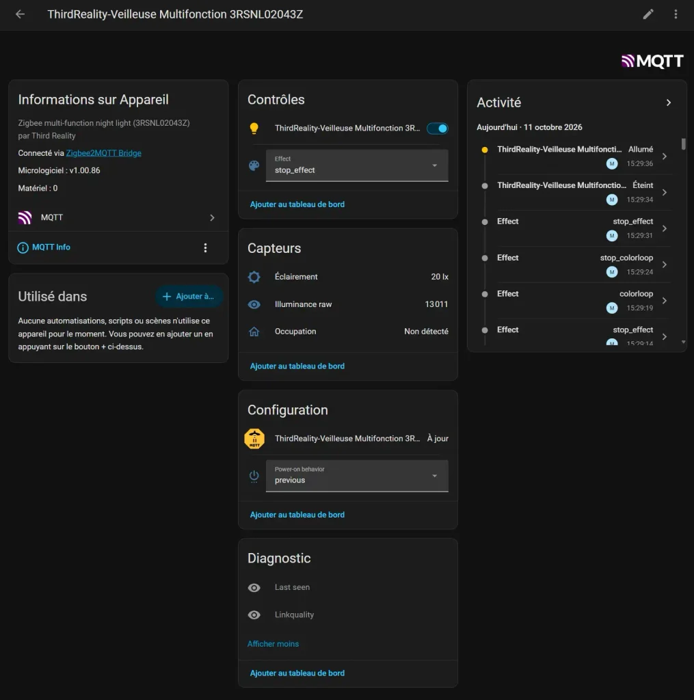
Task: Click the Activité list scrollbar thumb
Action: point(683,144)
